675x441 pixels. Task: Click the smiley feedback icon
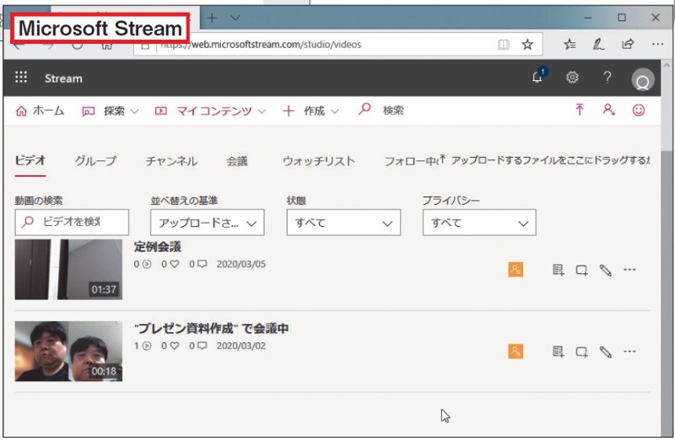(x=639, y=110)
